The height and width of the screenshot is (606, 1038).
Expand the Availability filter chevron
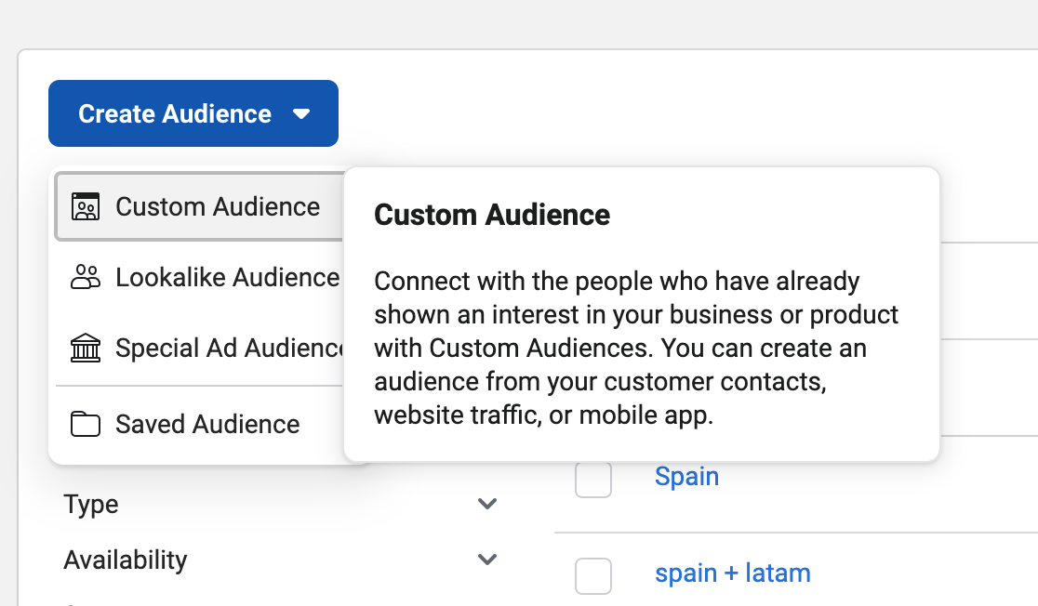[x=487, y=560]
